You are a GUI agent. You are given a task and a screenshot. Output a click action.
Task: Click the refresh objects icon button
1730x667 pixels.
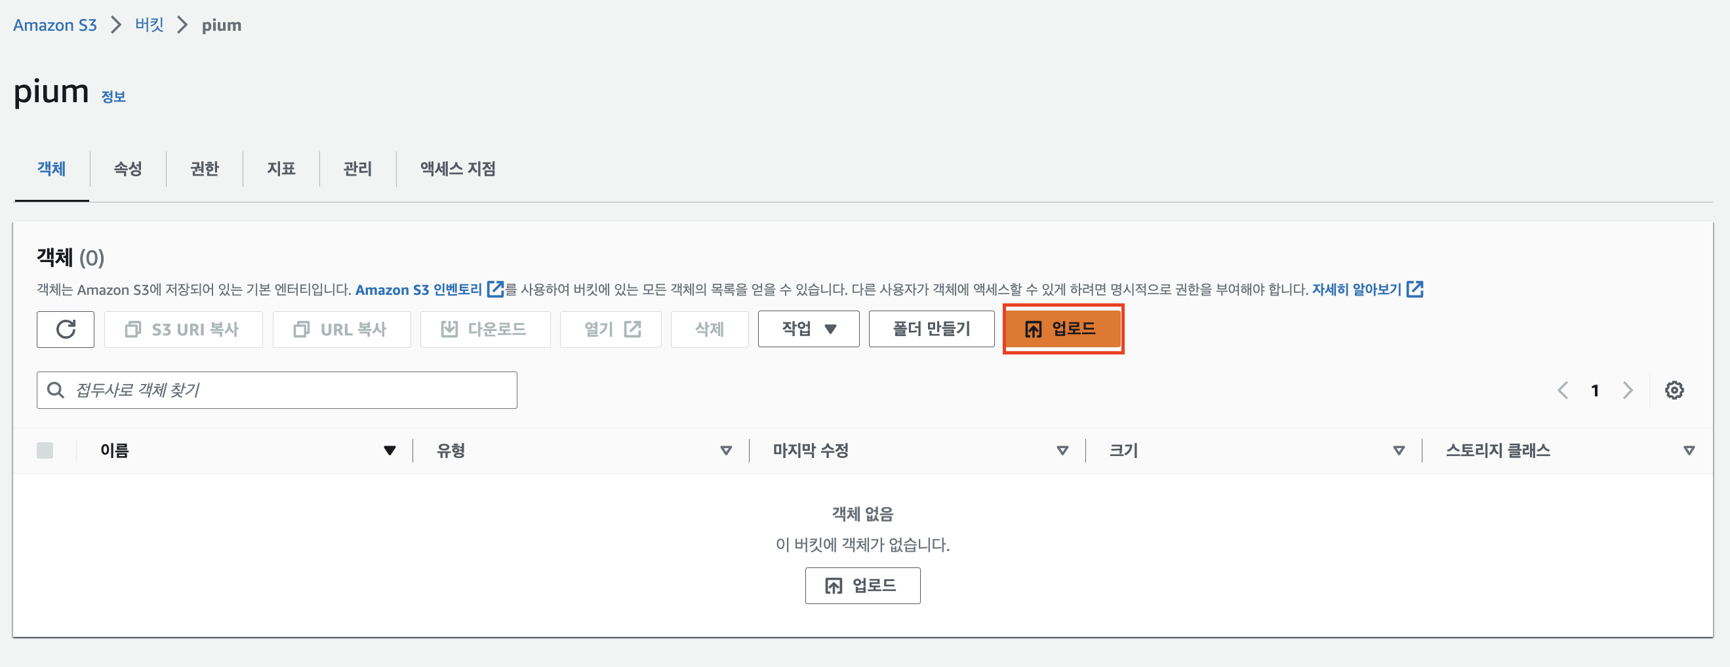pyautogui.click(x=65, y=329)
